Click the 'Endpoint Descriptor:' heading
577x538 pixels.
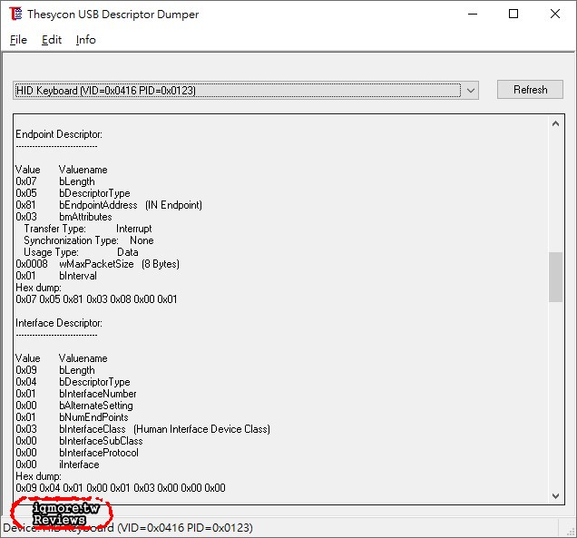(59, 134)
